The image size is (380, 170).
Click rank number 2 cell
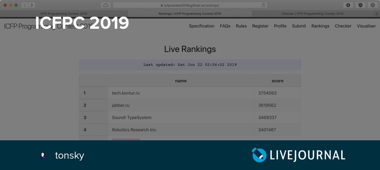pos(93,105)
